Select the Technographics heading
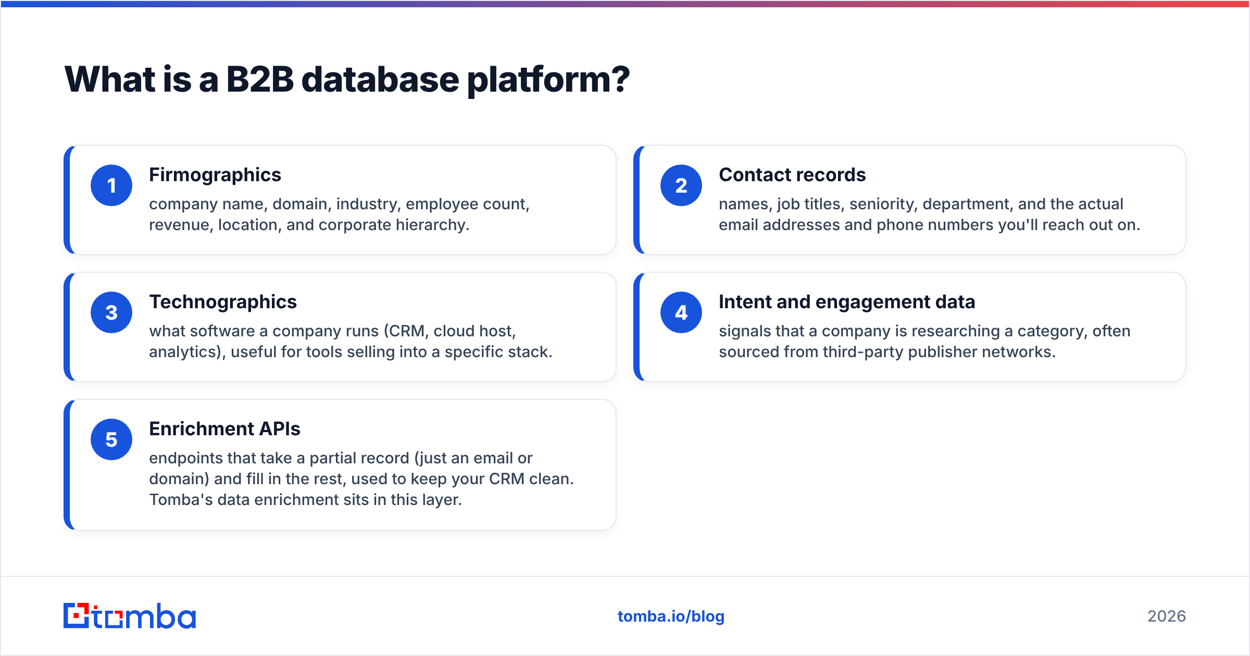Screen dimensions: 1250x656 coord(223,302)
